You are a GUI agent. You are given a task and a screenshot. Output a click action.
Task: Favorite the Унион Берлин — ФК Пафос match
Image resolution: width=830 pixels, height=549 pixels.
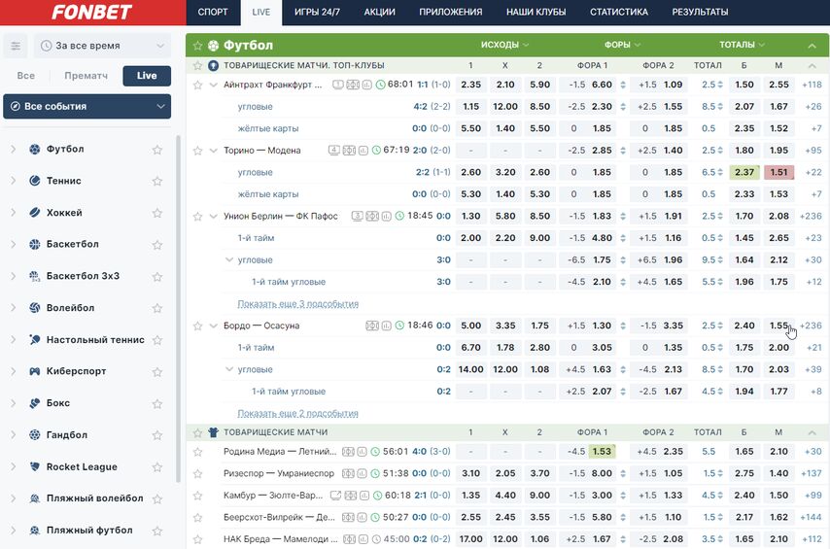197,216
